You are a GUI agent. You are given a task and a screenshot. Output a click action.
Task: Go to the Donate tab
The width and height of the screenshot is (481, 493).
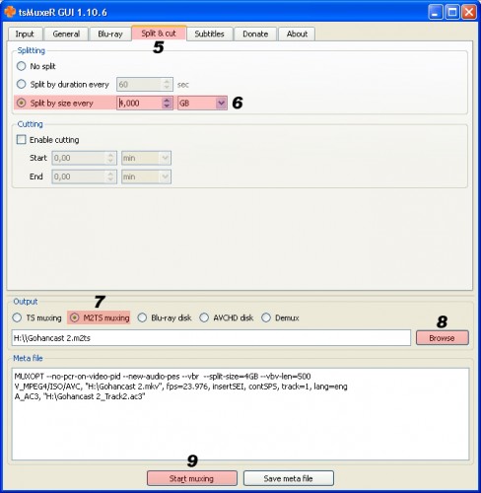[255, 34]
